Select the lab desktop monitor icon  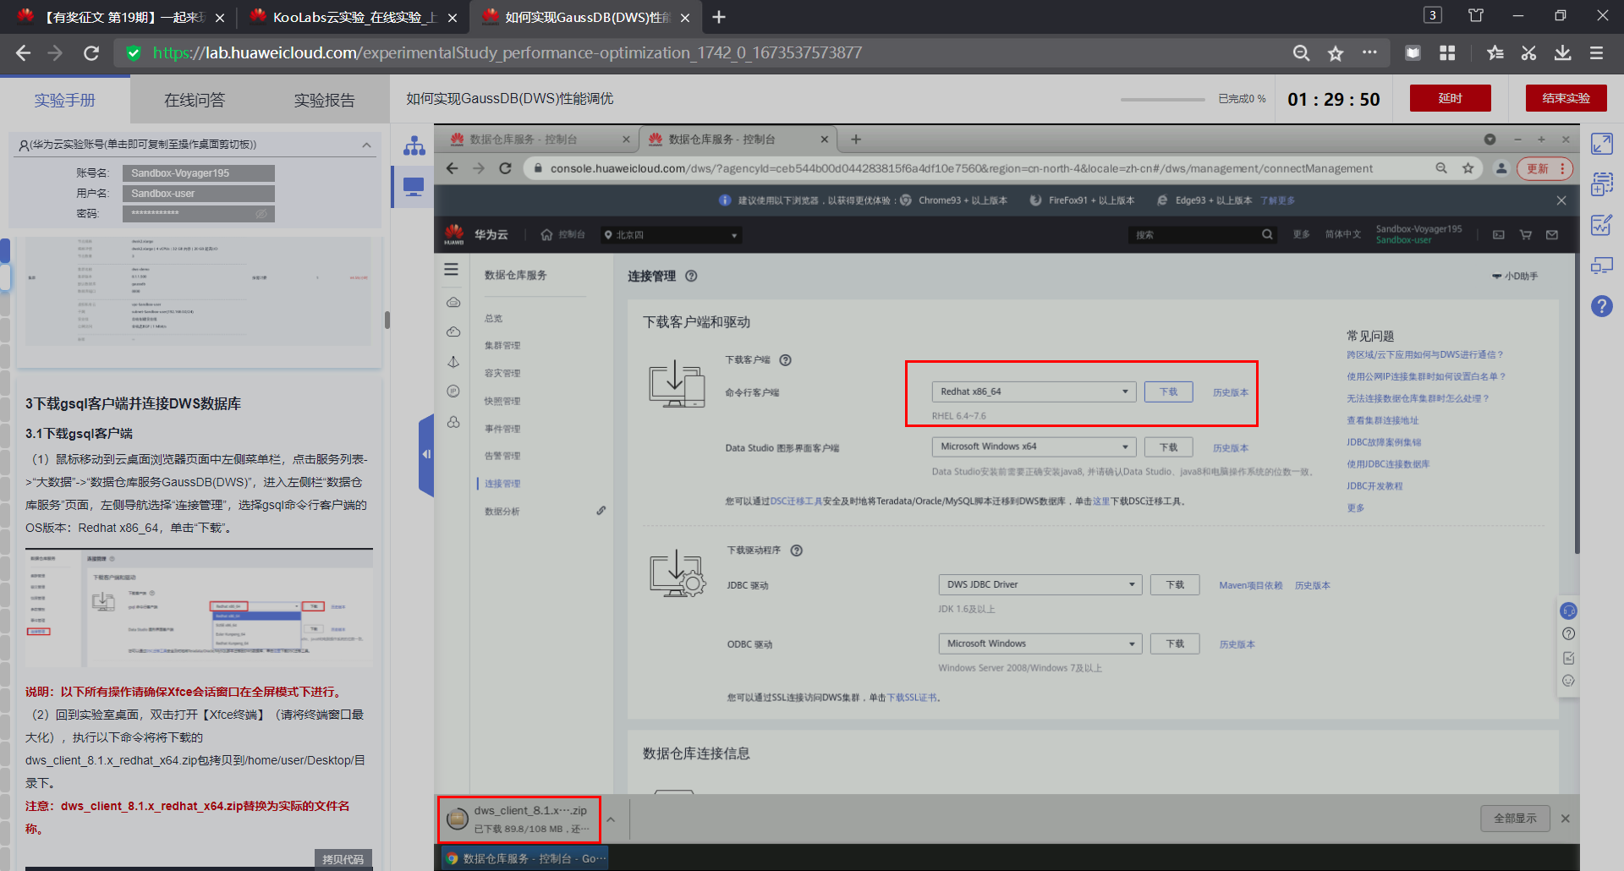point(414,186)
